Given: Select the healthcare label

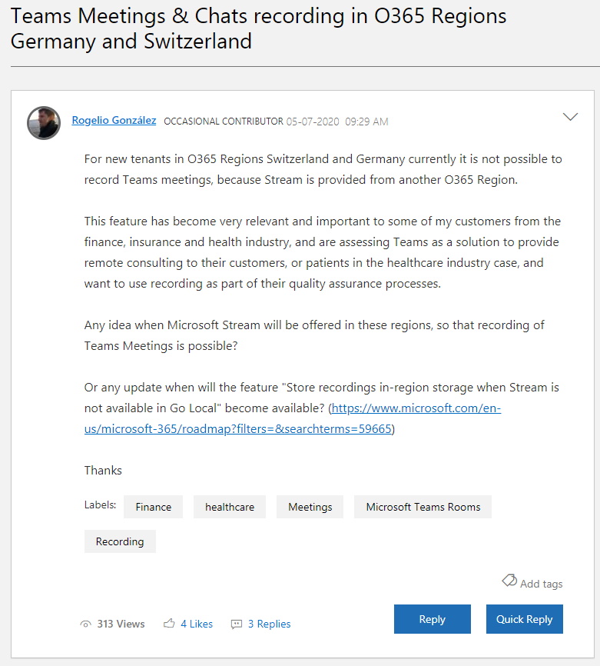Looking at the screenshot, I should (x=230, y=507).
